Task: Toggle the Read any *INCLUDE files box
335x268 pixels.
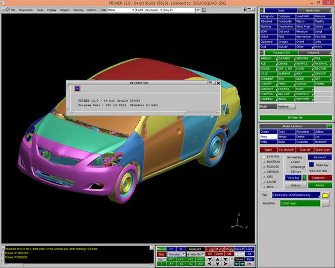Action: (x=312, y=164)
